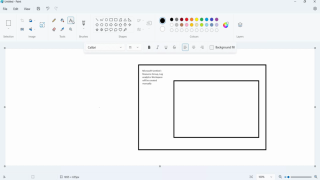
Task: Expand the Rotate options arrow
Action: [x=34, y=20]
